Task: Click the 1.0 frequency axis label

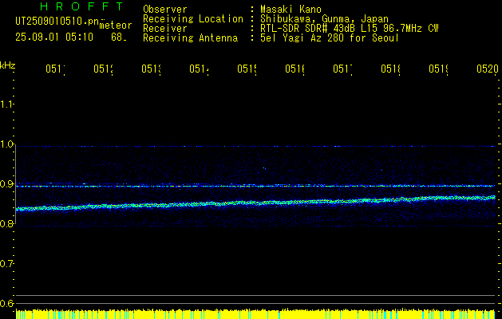Action: [x=6, y=144]
